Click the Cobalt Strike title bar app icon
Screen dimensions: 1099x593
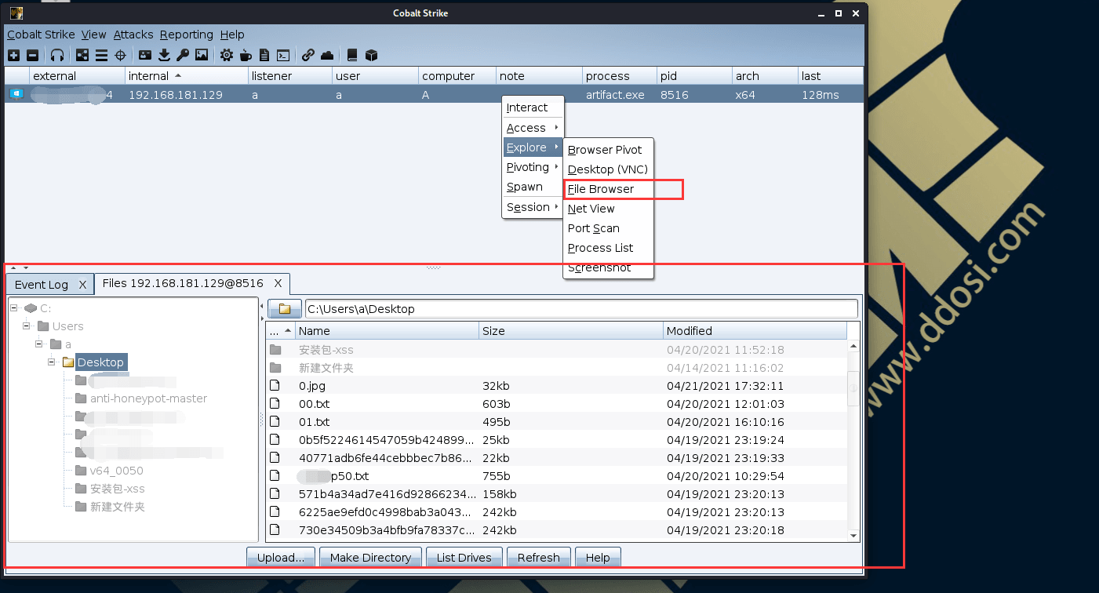(x=16, y=13)
